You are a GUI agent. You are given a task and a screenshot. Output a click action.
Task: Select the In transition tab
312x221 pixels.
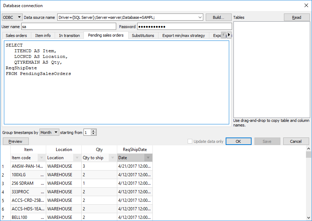[69, 36]
